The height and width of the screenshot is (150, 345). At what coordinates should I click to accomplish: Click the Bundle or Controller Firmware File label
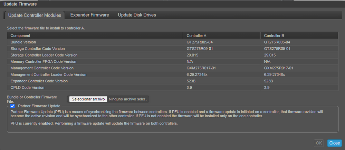32,99
